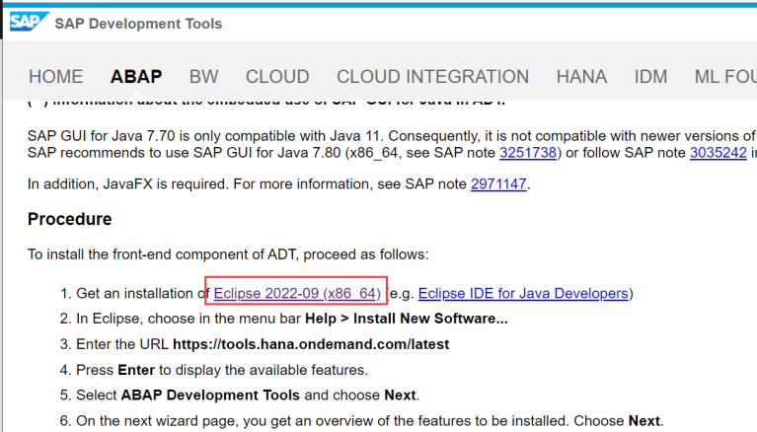757x432 pixels.
Task: Open the HANA tab
Action: 581,77
